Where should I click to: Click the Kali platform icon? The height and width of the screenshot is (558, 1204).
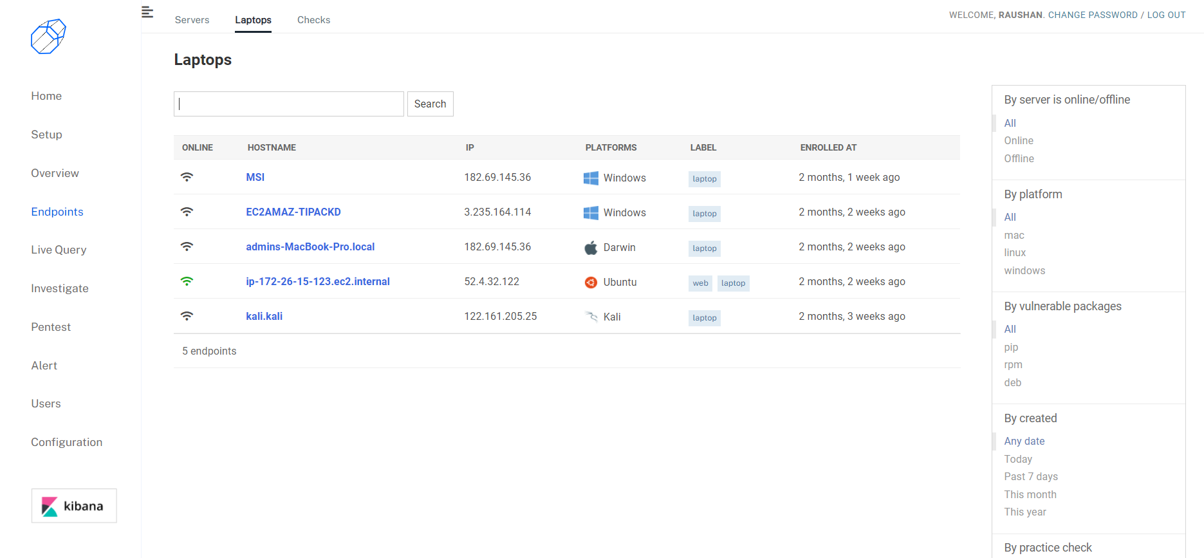591,317
